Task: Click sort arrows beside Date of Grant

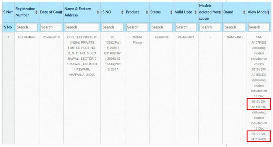Action: pyautogui.click(x=61, y=12)
